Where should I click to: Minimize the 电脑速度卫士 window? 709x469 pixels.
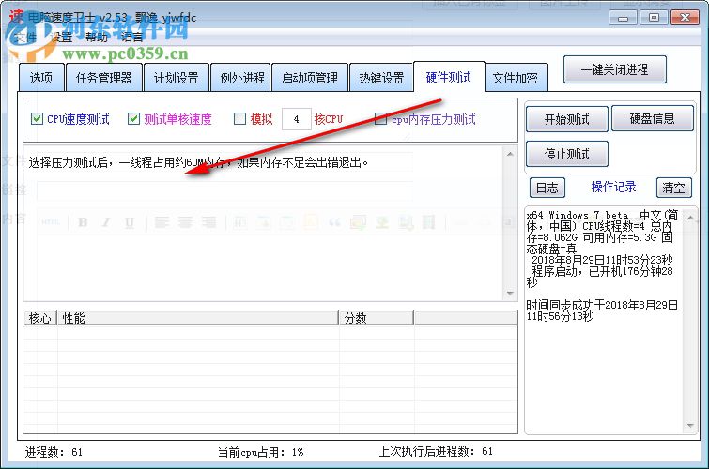[624, 18]
